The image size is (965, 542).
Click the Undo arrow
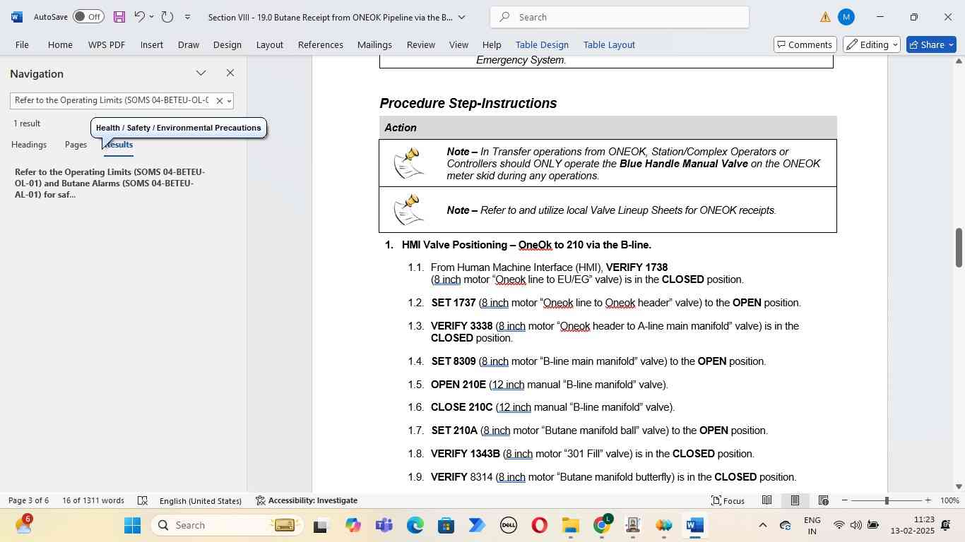click(139, 17)
